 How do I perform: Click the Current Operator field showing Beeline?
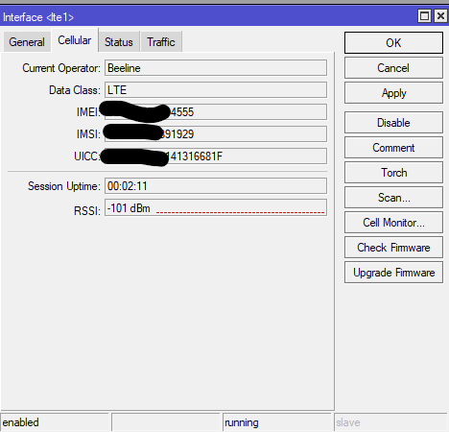pos(216,68)
